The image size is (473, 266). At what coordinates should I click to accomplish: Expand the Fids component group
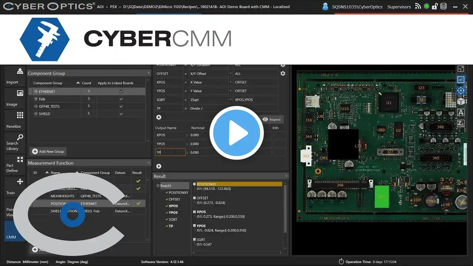[x=36, y=99]
